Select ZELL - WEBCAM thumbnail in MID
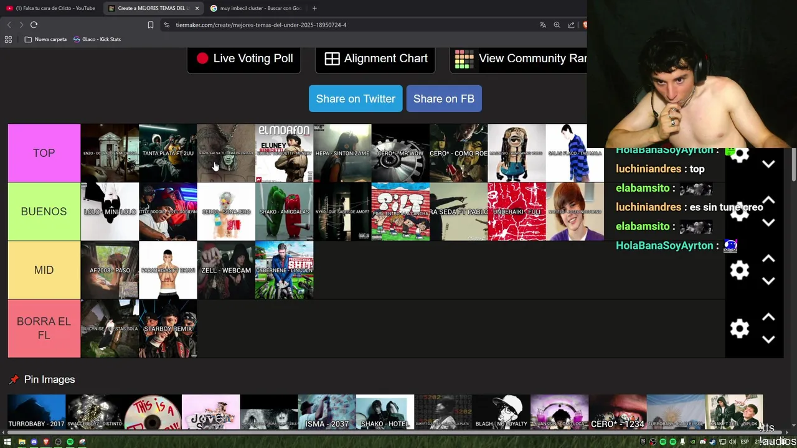Viewport: 797px width, 448px height. point(226,270)
